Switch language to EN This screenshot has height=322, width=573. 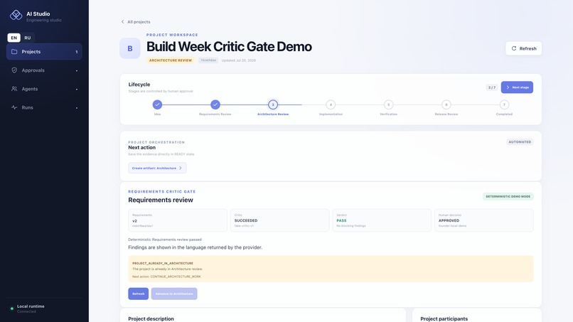pyautogui.click(x=14, y=38)
